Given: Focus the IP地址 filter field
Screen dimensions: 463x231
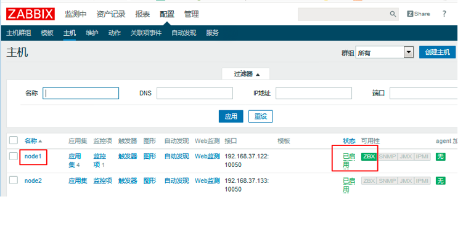Looking at the screenshot, I should pyautogui.click(x=314, y=93).
